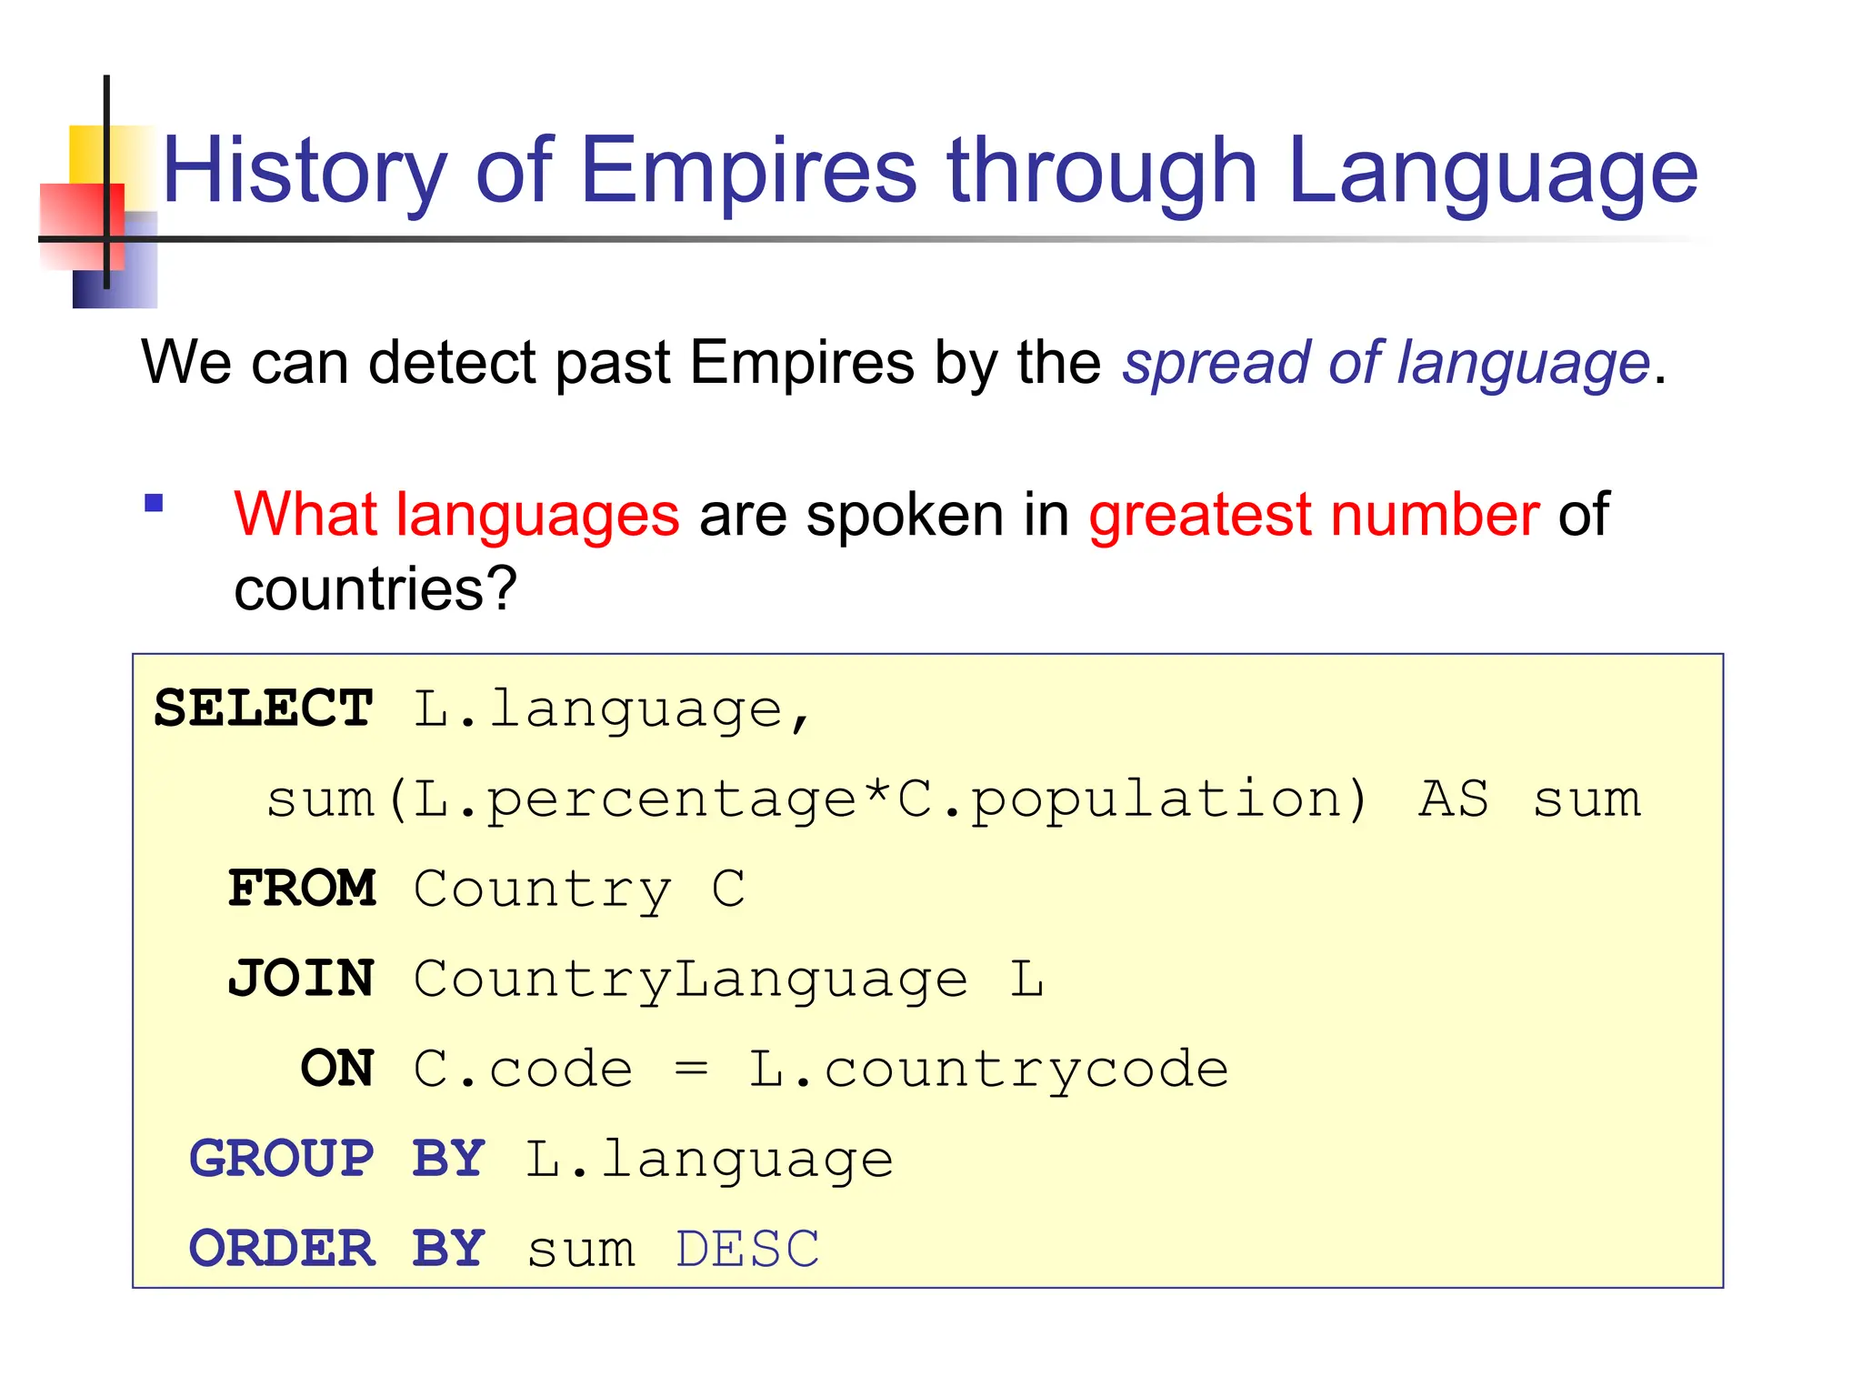Click the ON keyword in the query
This screenshot has height=1397, width=1862.
point(337,1068)
